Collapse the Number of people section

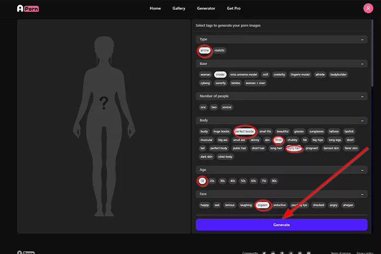(362, 97)
